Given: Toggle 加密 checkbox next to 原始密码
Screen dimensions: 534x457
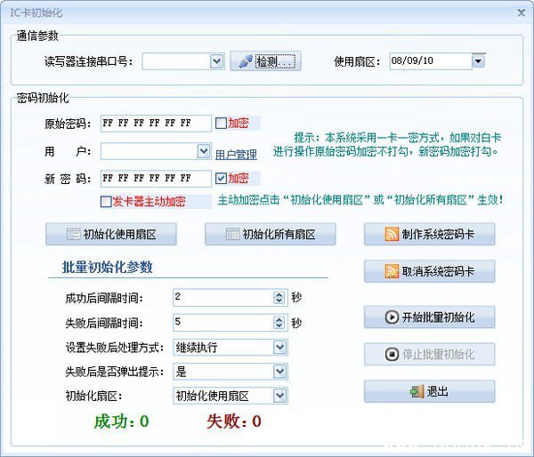Looking at the screenshot, I should 221,124.
